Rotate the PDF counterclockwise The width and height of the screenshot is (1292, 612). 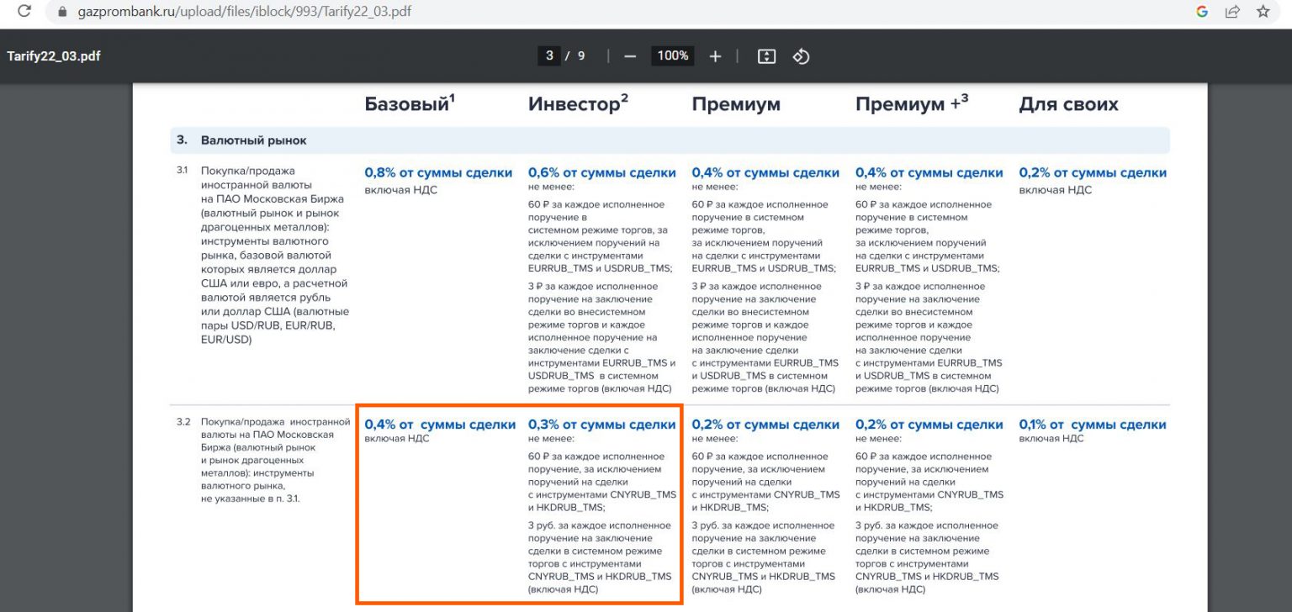coord(801,56)
